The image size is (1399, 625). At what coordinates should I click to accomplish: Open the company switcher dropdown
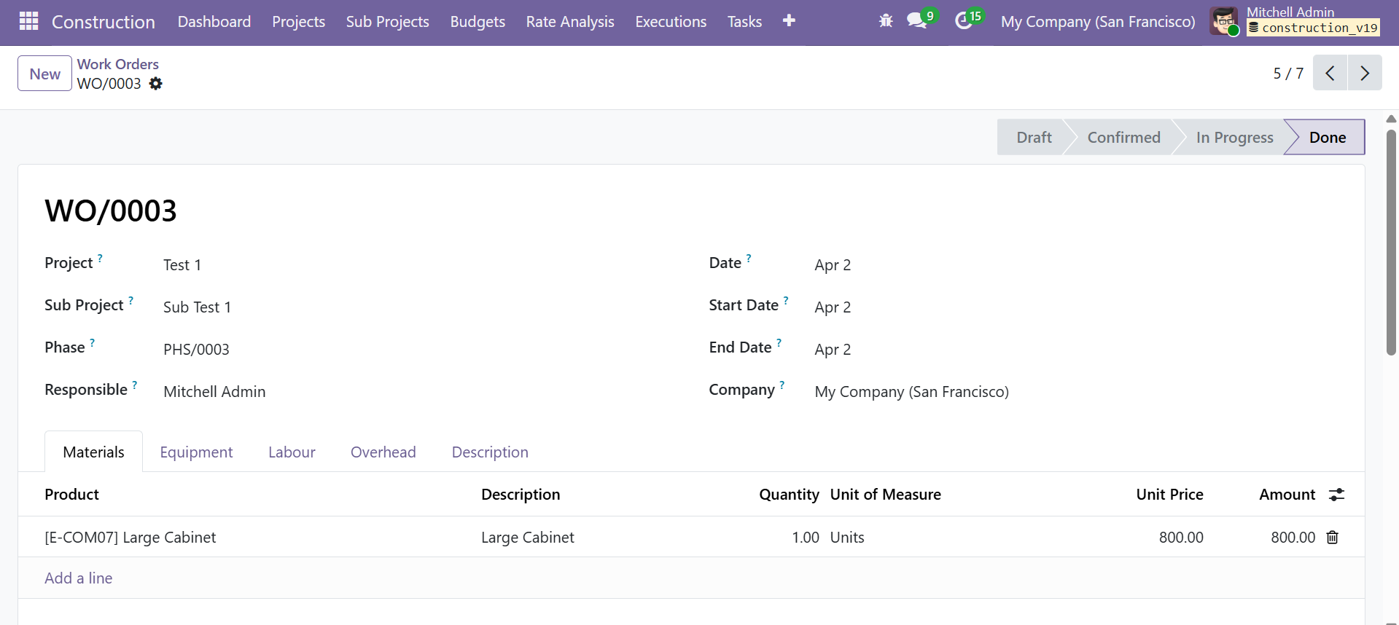(1097, 22)
